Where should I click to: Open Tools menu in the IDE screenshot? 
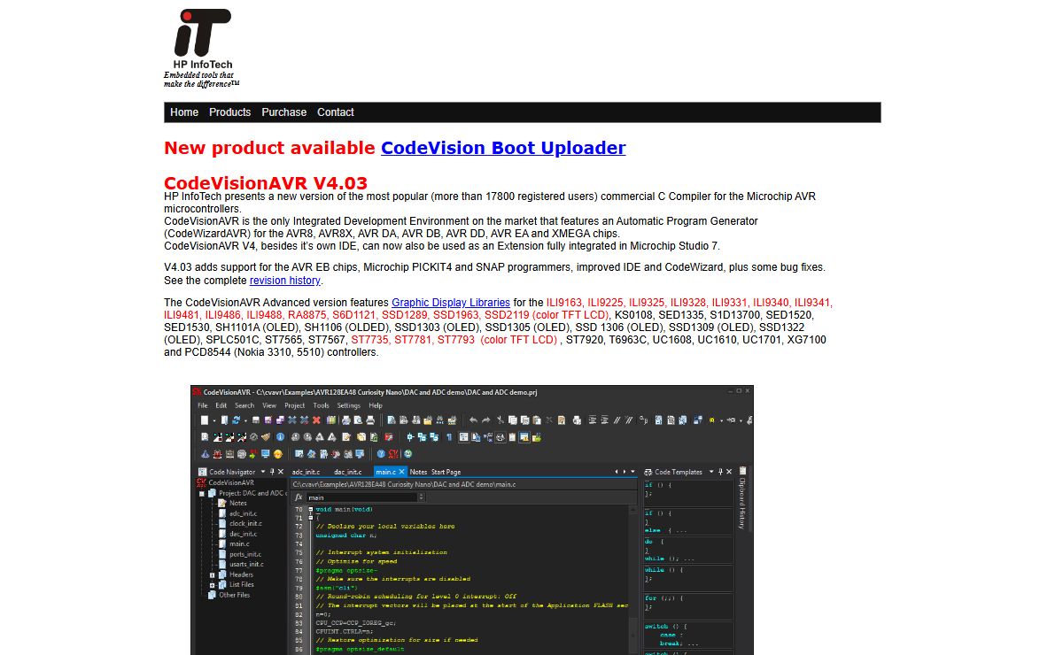coord(321,405)
